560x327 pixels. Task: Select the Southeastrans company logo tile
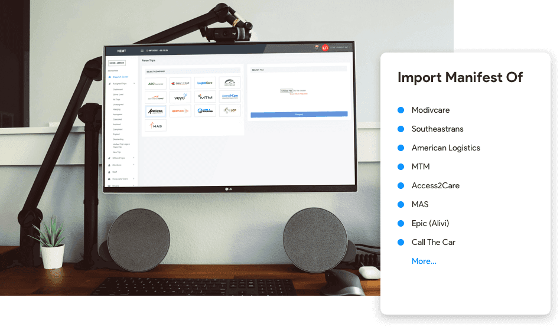(155, 97)
